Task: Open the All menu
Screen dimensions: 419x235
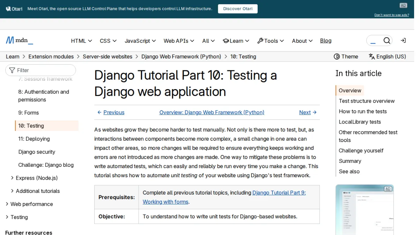Action: click(x=208, y=41)
